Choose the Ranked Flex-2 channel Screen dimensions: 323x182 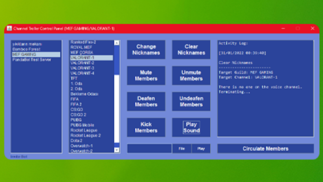click(92, 42)
